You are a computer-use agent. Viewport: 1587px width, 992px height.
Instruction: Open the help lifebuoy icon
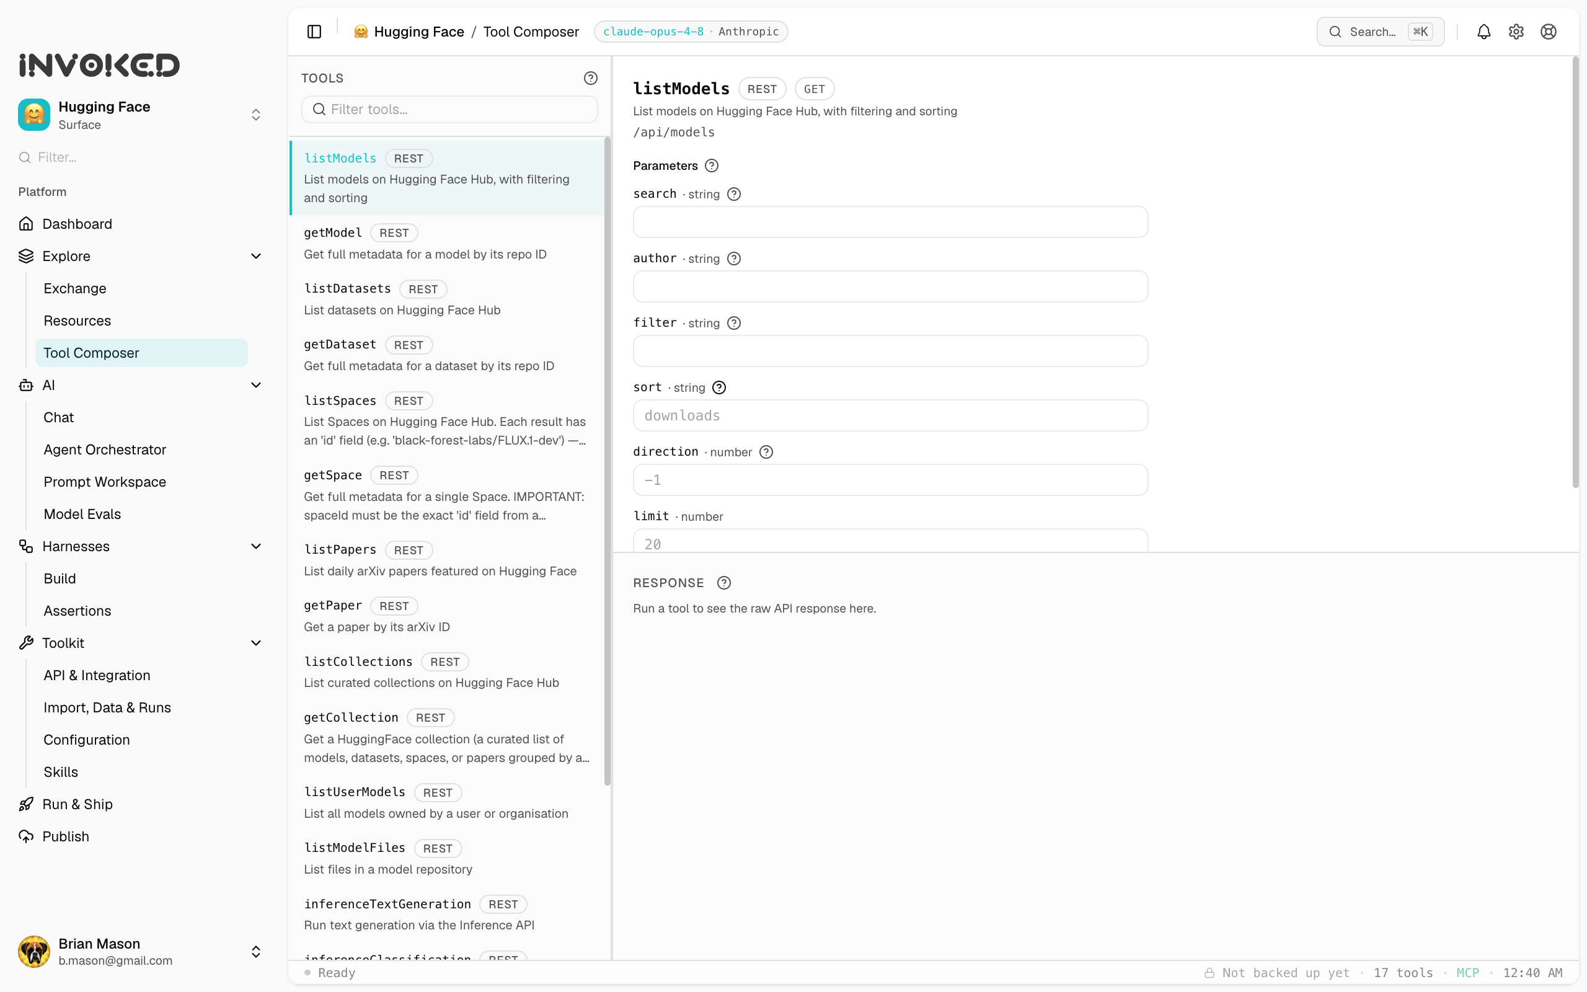pyautogui.click(x=1549, y=32)
